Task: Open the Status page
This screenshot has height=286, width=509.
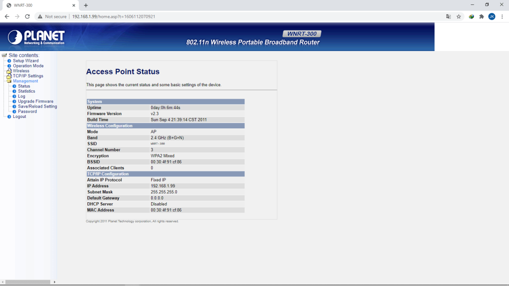Action: coord(24,86)
